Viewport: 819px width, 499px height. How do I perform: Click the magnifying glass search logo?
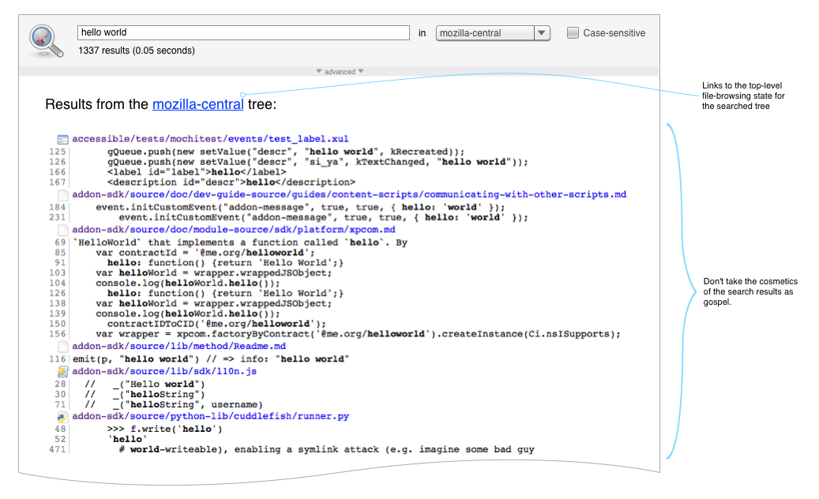[46, 41]
